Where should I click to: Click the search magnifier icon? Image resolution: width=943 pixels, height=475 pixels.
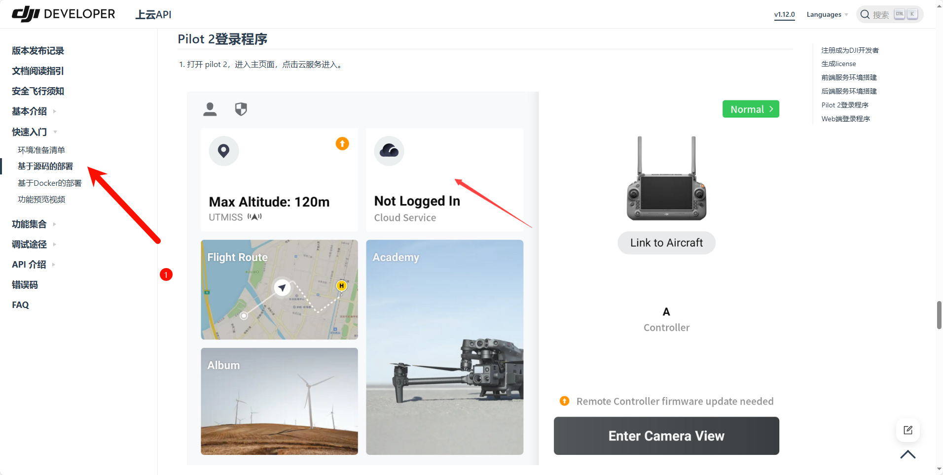865,14
